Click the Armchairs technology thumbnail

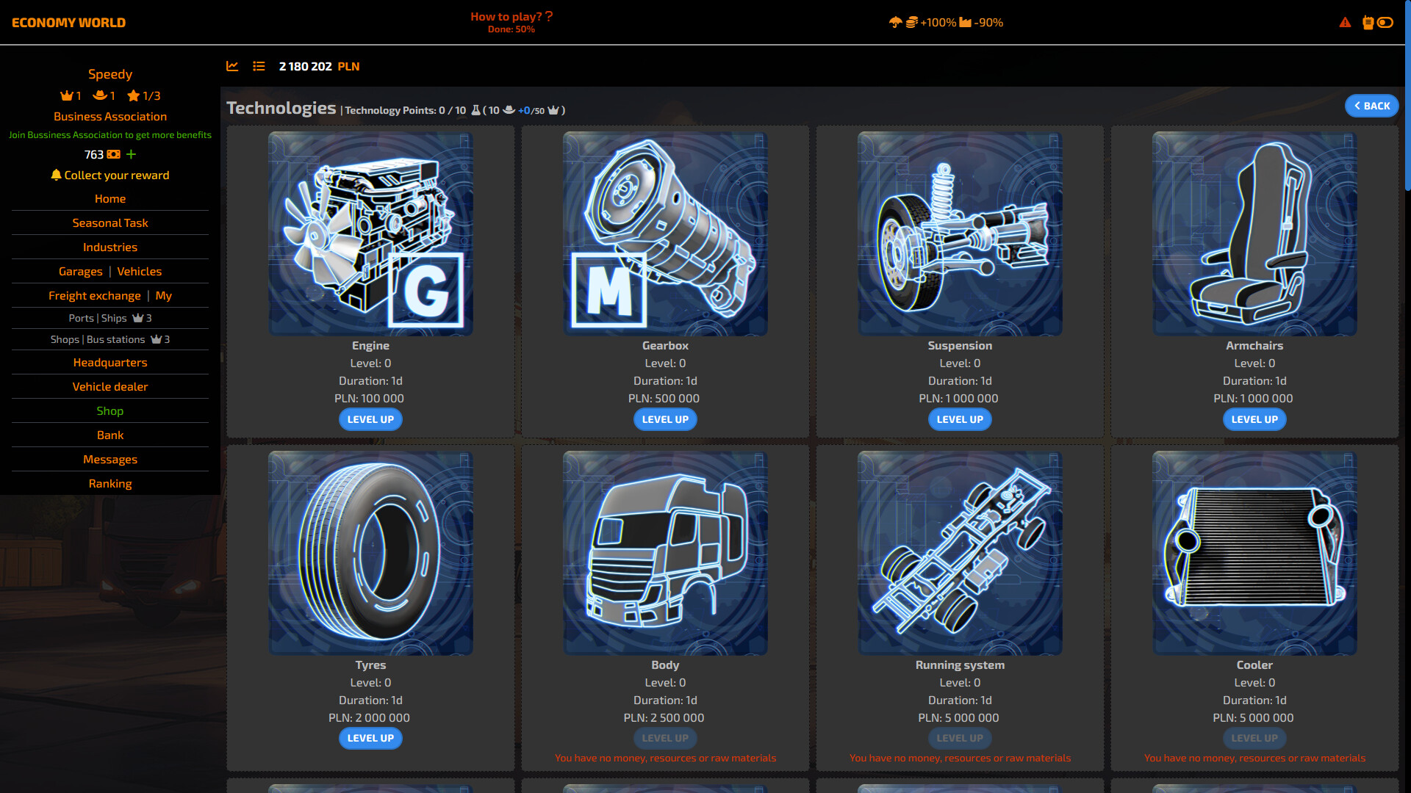point(1254,233)
